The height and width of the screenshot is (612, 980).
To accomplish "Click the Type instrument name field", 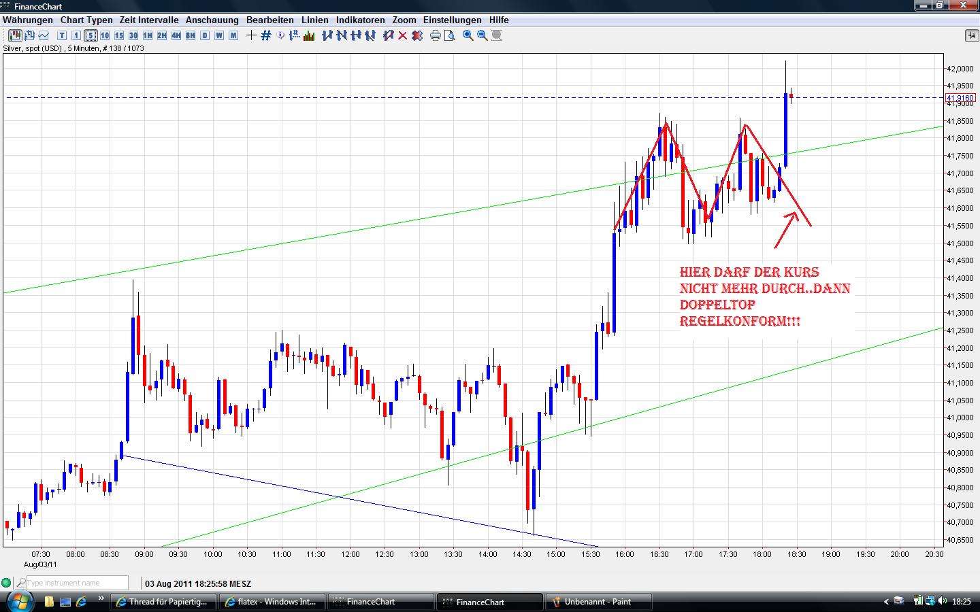I will point(77,583).
